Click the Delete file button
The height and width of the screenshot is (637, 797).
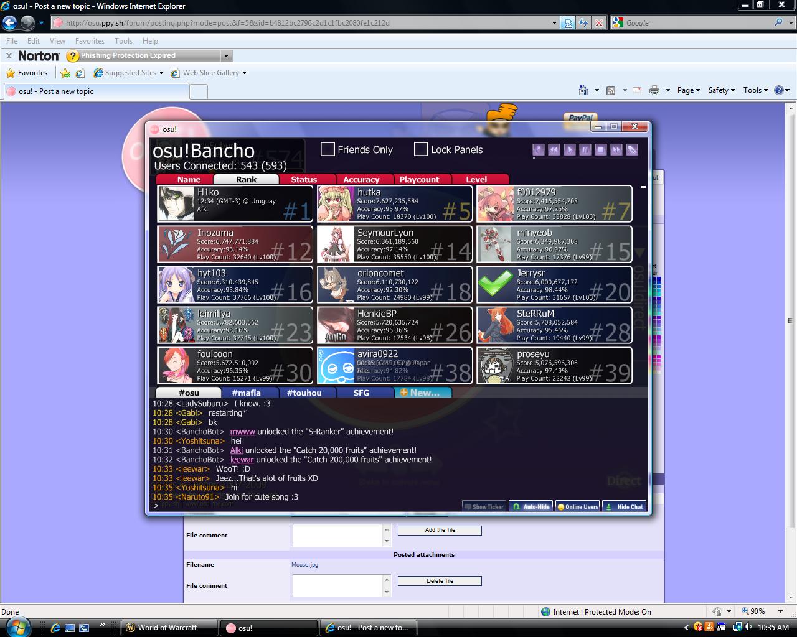click(440, 581)
